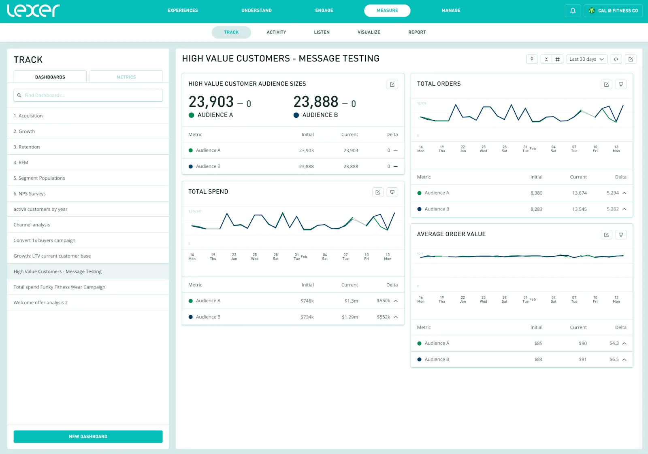Select High Value Customers - Message Testing dashboard
The height and width of the screenshot is (454, 648).
coord(88,272)
